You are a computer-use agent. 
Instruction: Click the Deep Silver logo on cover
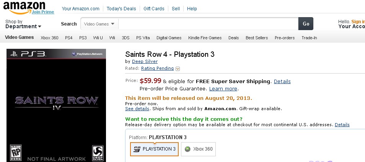pyautogui.click(x=98, y=152)
